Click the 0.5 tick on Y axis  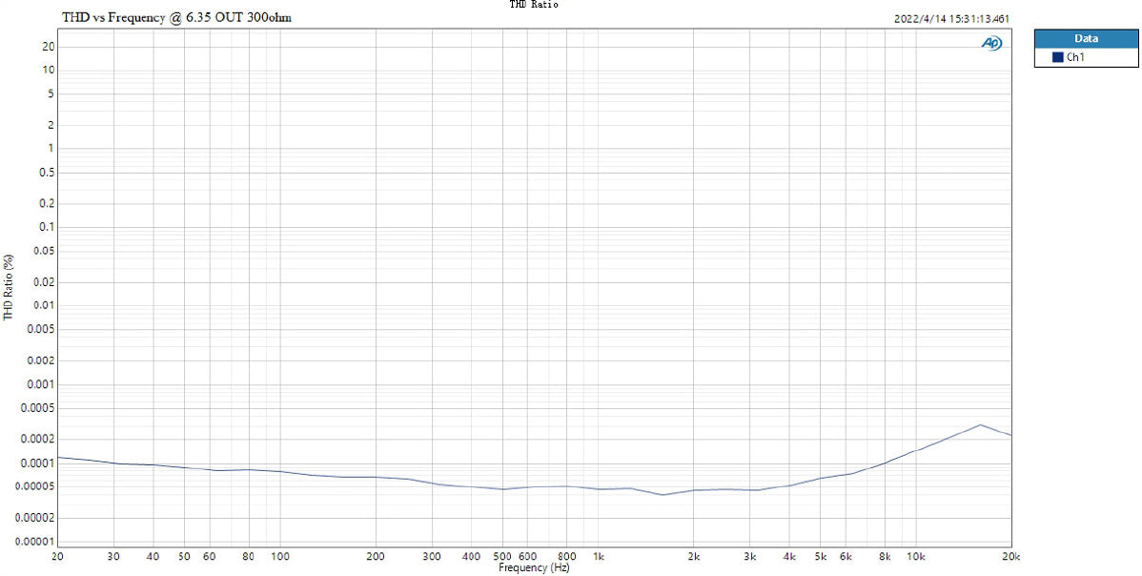pyautogui.click(x=46, y=173)
